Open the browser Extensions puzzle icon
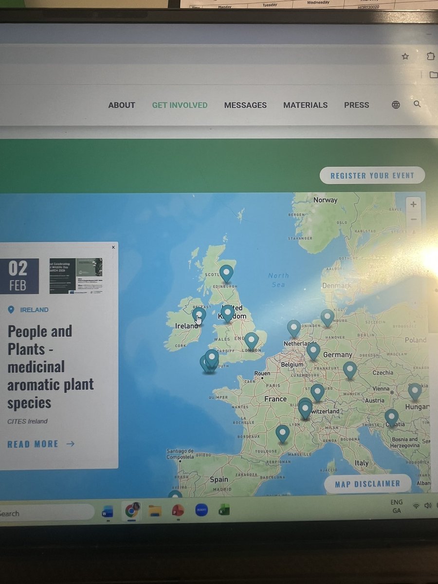 pyautogui.click(x=430, y=56)
